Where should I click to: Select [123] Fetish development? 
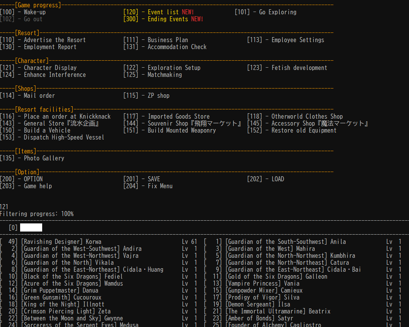click(287, 68)
